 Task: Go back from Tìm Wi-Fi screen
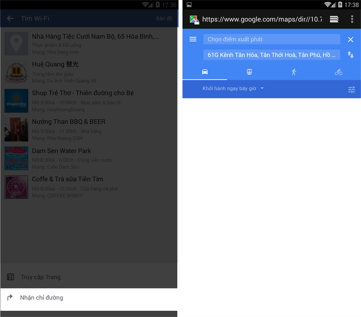[x=10, y=18]
